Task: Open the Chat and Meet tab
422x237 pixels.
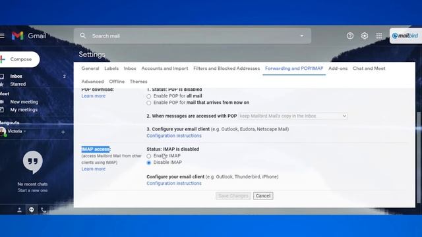Action: [369, 68]
